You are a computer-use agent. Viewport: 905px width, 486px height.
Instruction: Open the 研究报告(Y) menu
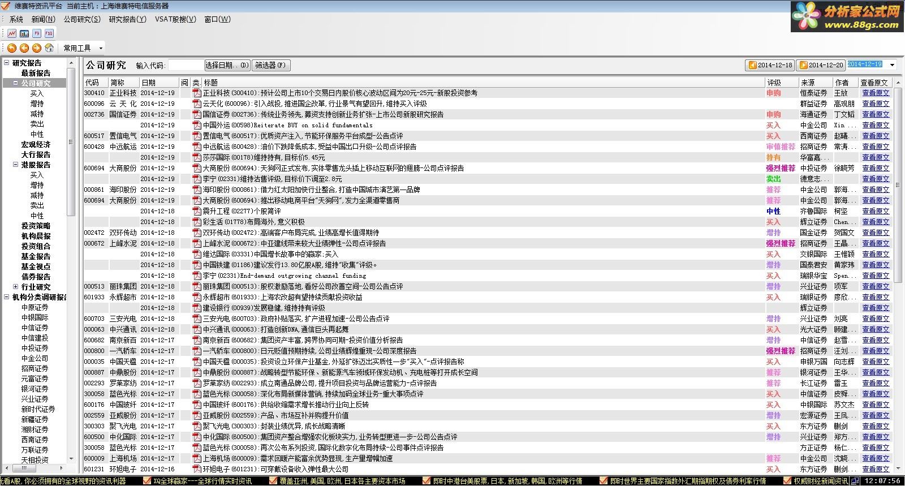tap(127, 19)
